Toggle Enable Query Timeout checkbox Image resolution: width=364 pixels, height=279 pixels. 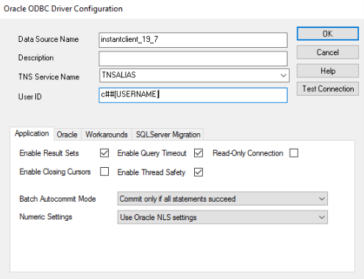click(199, 153)
